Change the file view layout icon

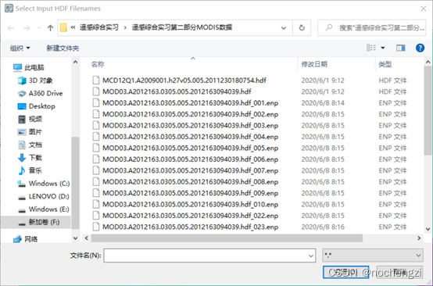pyautogui.click(x=371, y=48)
